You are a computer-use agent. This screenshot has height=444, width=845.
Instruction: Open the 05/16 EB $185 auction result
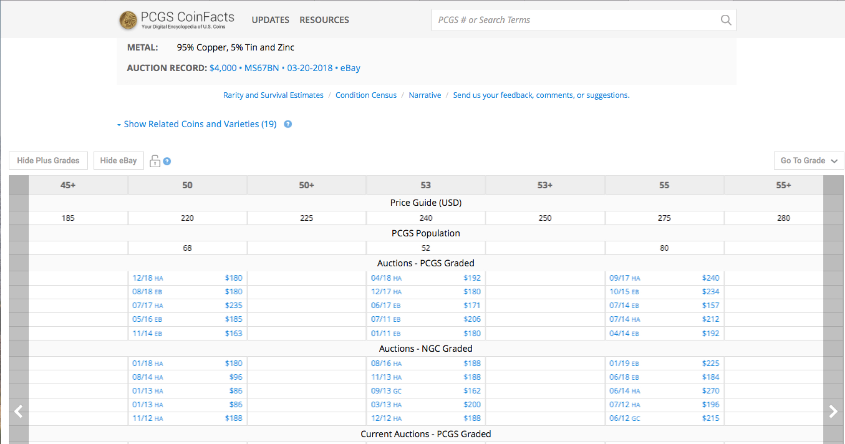187,319
